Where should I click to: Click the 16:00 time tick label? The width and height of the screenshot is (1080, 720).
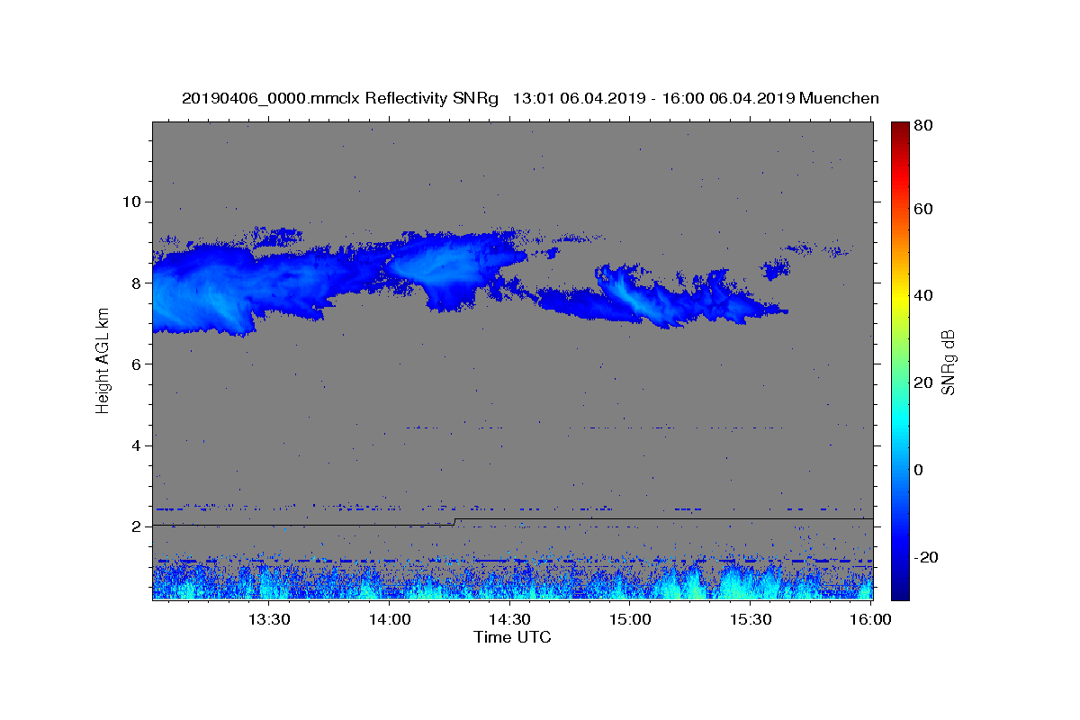pos(870,619)
